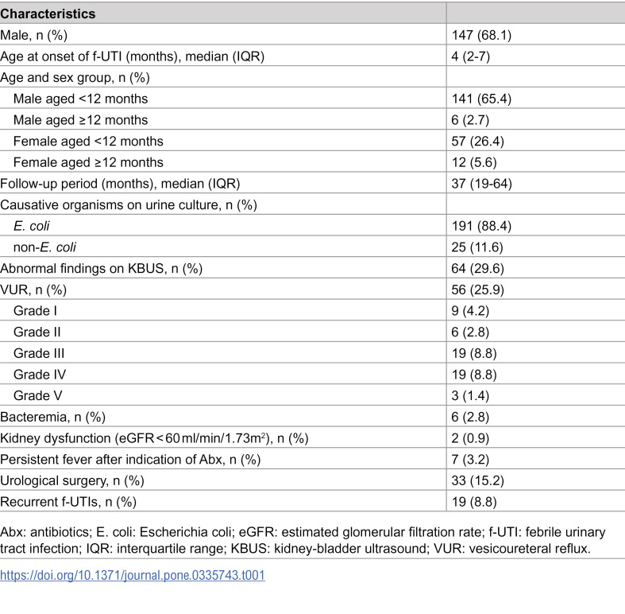The image size is (625, 614).
Task: Click the Kidney dysfunction eGFR row label
Action: point(154,438)
